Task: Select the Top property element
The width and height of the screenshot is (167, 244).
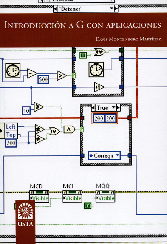Action: tap(11, 135)
